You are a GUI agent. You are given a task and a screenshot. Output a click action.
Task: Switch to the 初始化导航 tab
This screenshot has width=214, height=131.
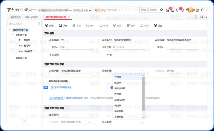tap(32, 17)
